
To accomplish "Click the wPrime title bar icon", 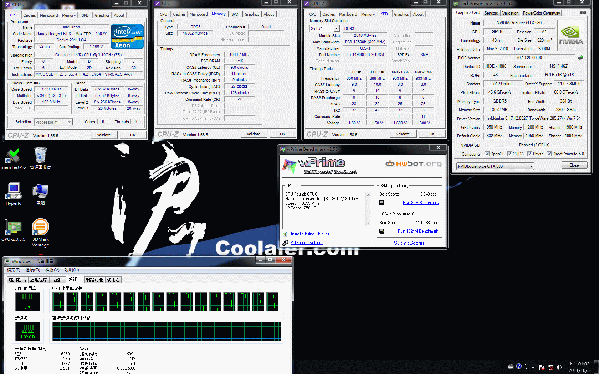I will 282,149.
